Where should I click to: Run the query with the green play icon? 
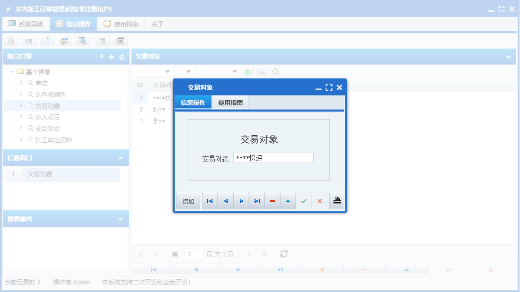pos(248,71)
